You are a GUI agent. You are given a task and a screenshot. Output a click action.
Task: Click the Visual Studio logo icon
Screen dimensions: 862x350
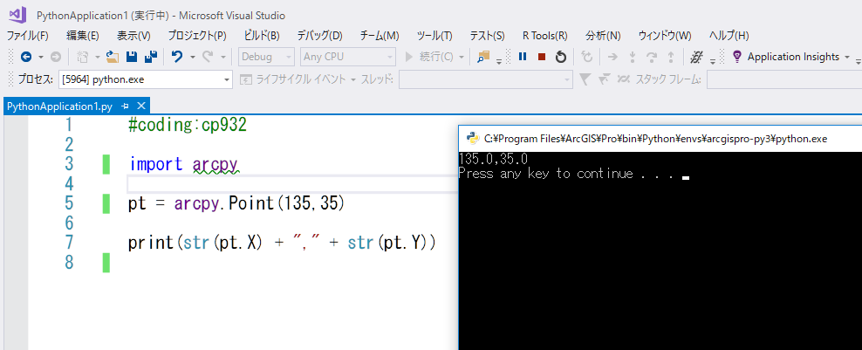(18, 15)
